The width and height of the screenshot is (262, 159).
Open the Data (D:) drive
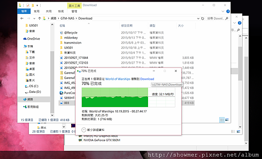point(35,92)
